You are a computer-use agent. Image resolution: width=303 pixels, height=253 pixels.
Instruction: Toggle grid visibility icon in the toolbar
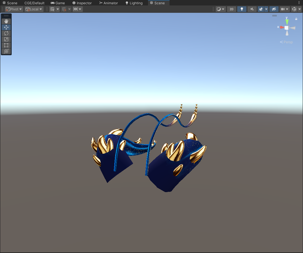(x=52, y=9)
